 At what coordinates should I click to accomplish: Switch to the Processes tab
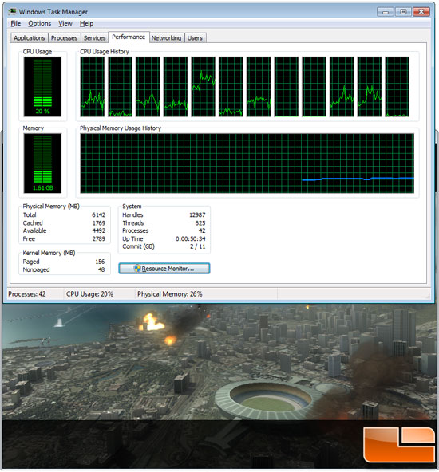click(64, 38)
